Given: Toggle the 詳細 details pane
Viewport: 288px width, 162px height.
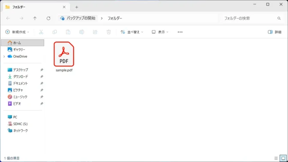Looking at the screenshot, I should tap(275, 32).
